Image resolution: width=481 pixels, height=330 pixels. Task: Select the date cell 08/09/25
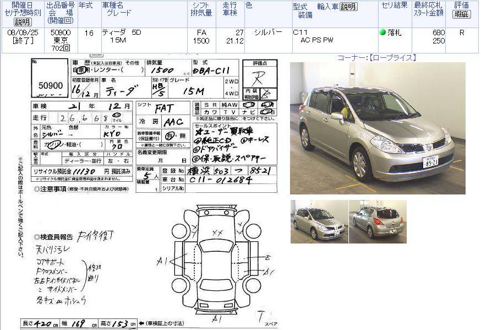(x=23, y=33)
